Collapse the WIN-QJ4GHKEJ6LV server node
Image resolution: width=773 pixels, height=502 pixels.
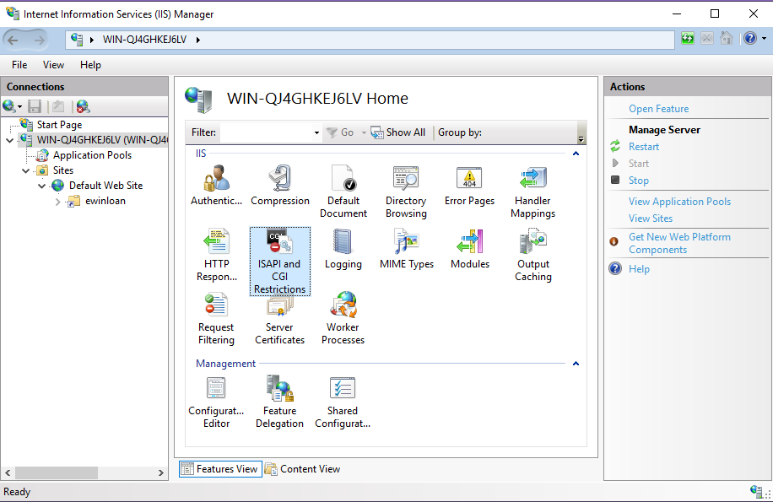(10, 140)
